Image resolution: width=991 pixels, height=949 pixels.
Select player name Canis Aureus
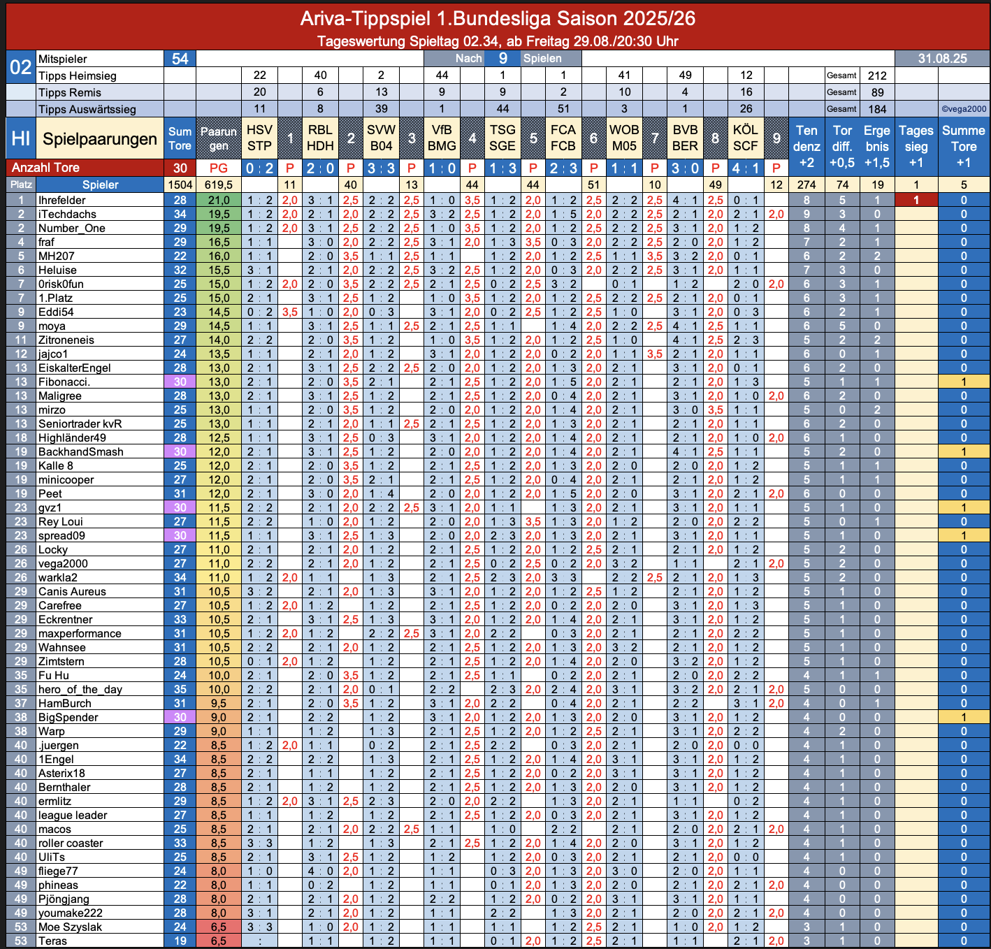click(x=72, y=591)
